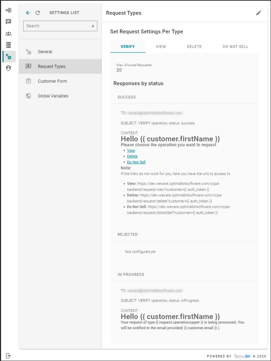Focus the Search settings field

(x=60, y=26)
